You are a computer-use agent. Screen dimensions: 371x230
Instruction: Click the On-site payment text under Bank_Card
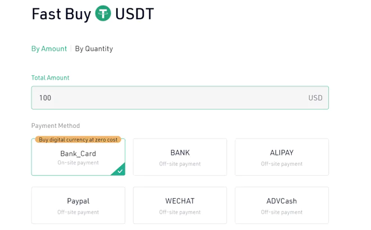point(78,163)
